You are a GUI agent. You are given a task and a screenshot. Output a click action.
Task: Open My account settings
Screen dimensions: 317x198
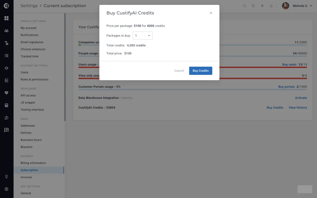(x=29, y=28)
